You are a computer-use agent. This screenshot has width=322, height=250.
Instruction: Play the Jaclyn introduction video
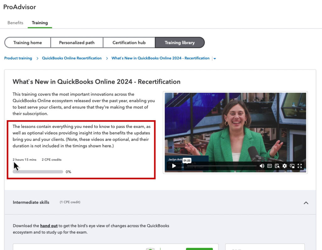pos(174,166)
